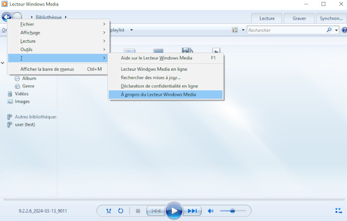
Task: Click the blue Back arrow button
Action: [x=6, y=17]
